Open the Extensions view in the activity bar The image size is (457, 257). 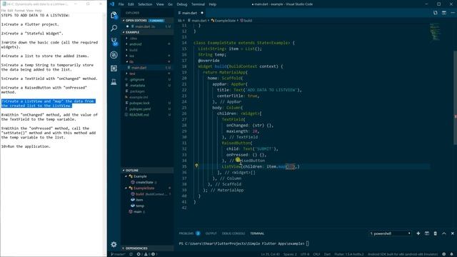point(114,69)
